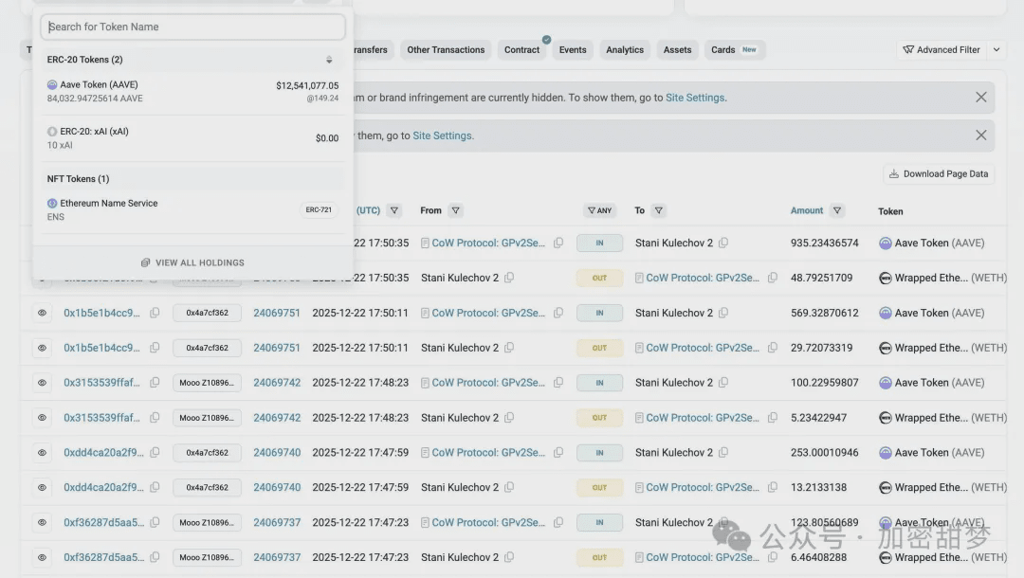Open the From column filter
Screen dimensions: 1024x578
tap(456, 210)
